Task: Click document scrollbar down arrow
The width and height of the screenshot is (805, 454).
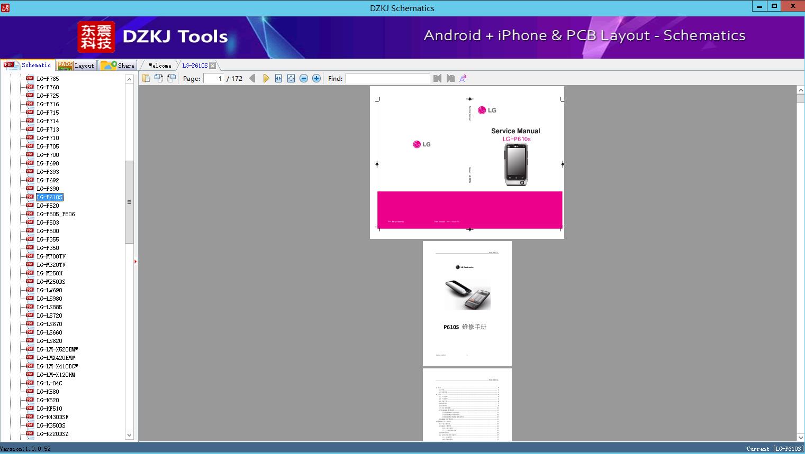Action: click(801, 437)
